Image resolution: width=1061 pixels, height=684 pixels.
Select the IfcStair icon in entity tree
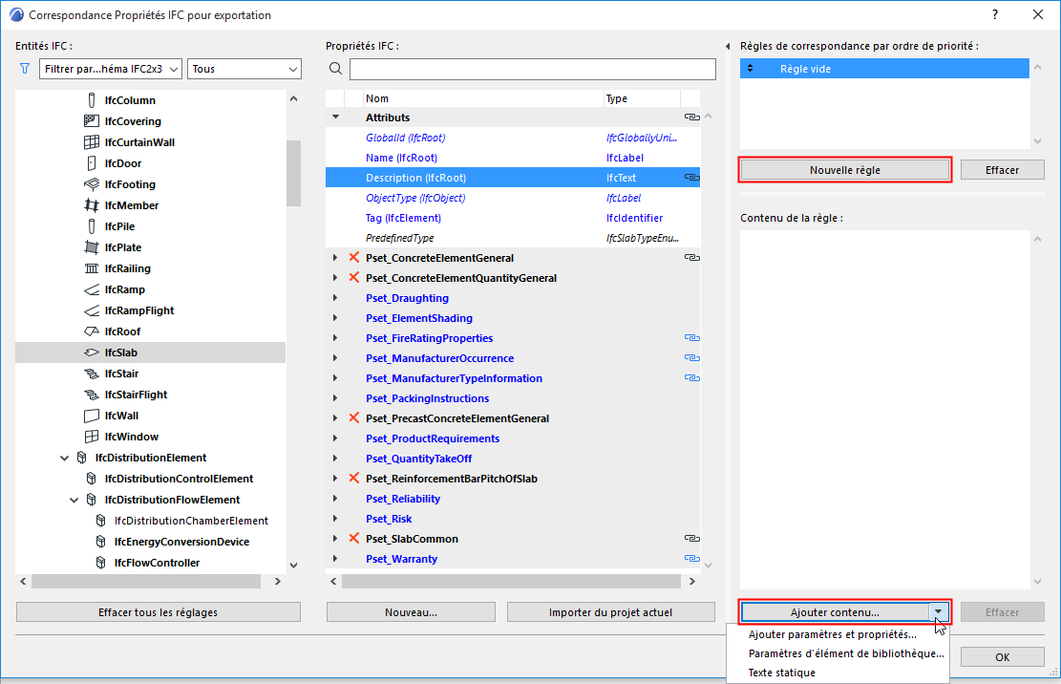pyautogui.click(x=92, y=374)
